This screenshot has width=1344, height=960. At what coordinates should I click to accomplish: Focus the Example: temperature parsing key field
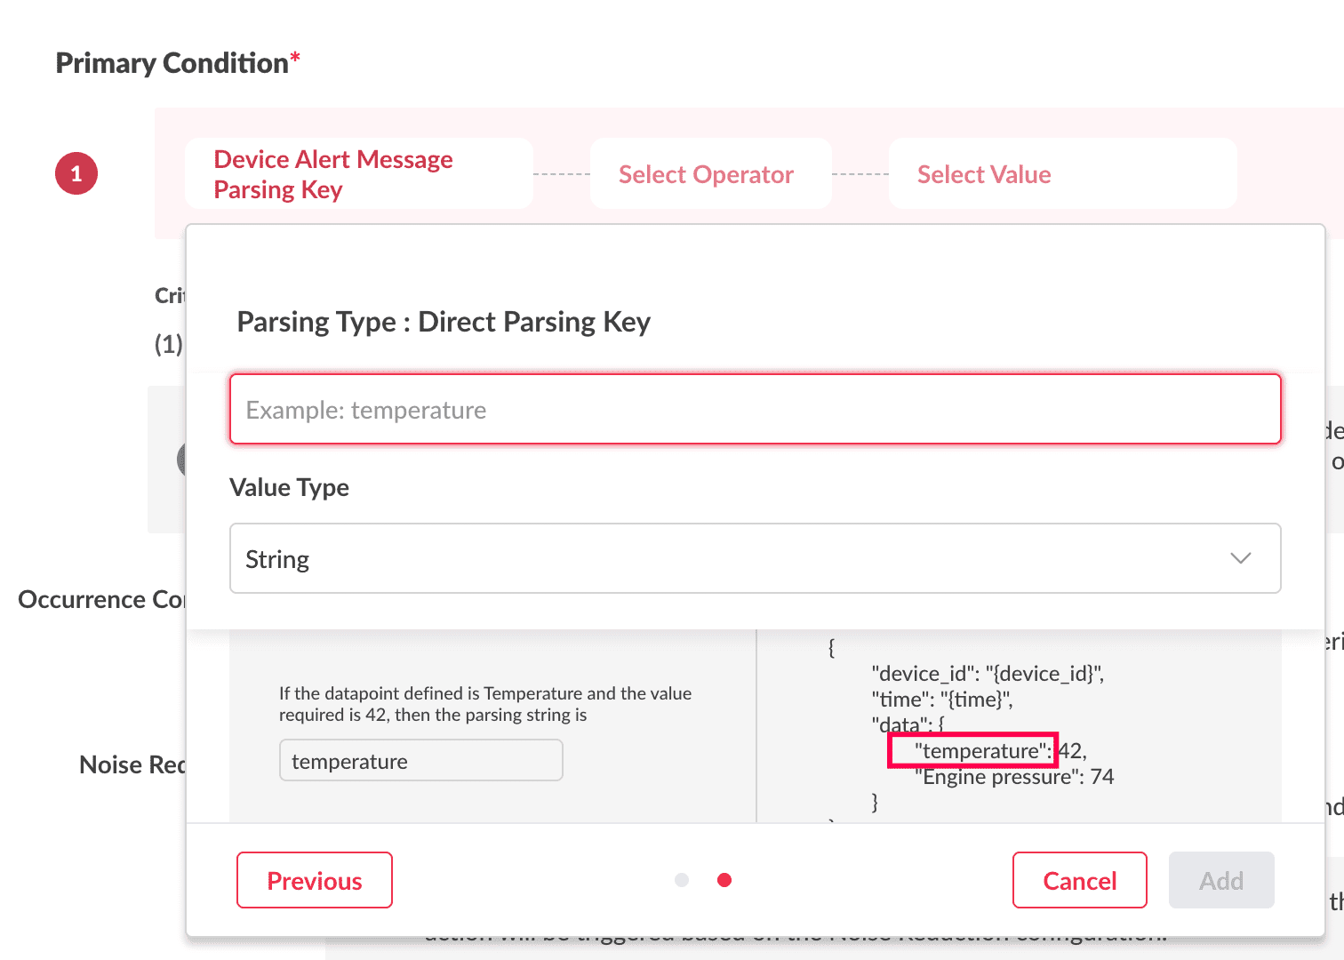755,410
